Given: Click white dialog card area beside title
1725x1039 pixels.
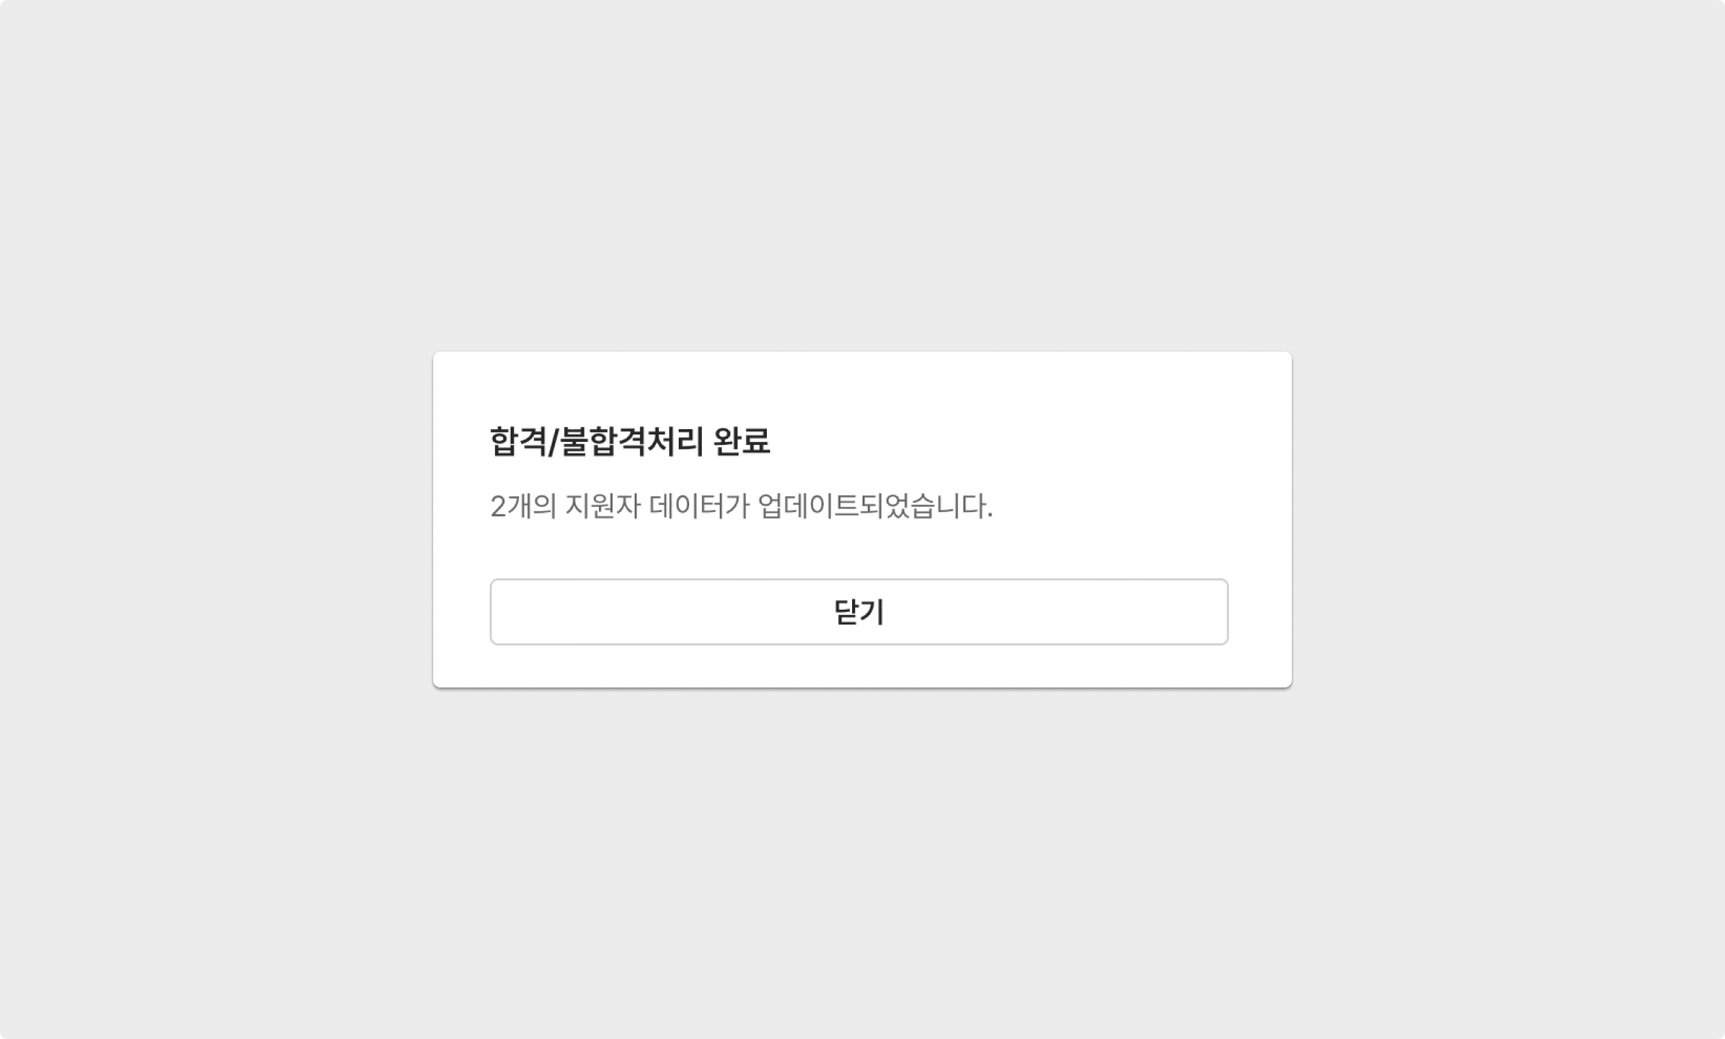Looking at the screenshot, I should [x=1008, y=441].
